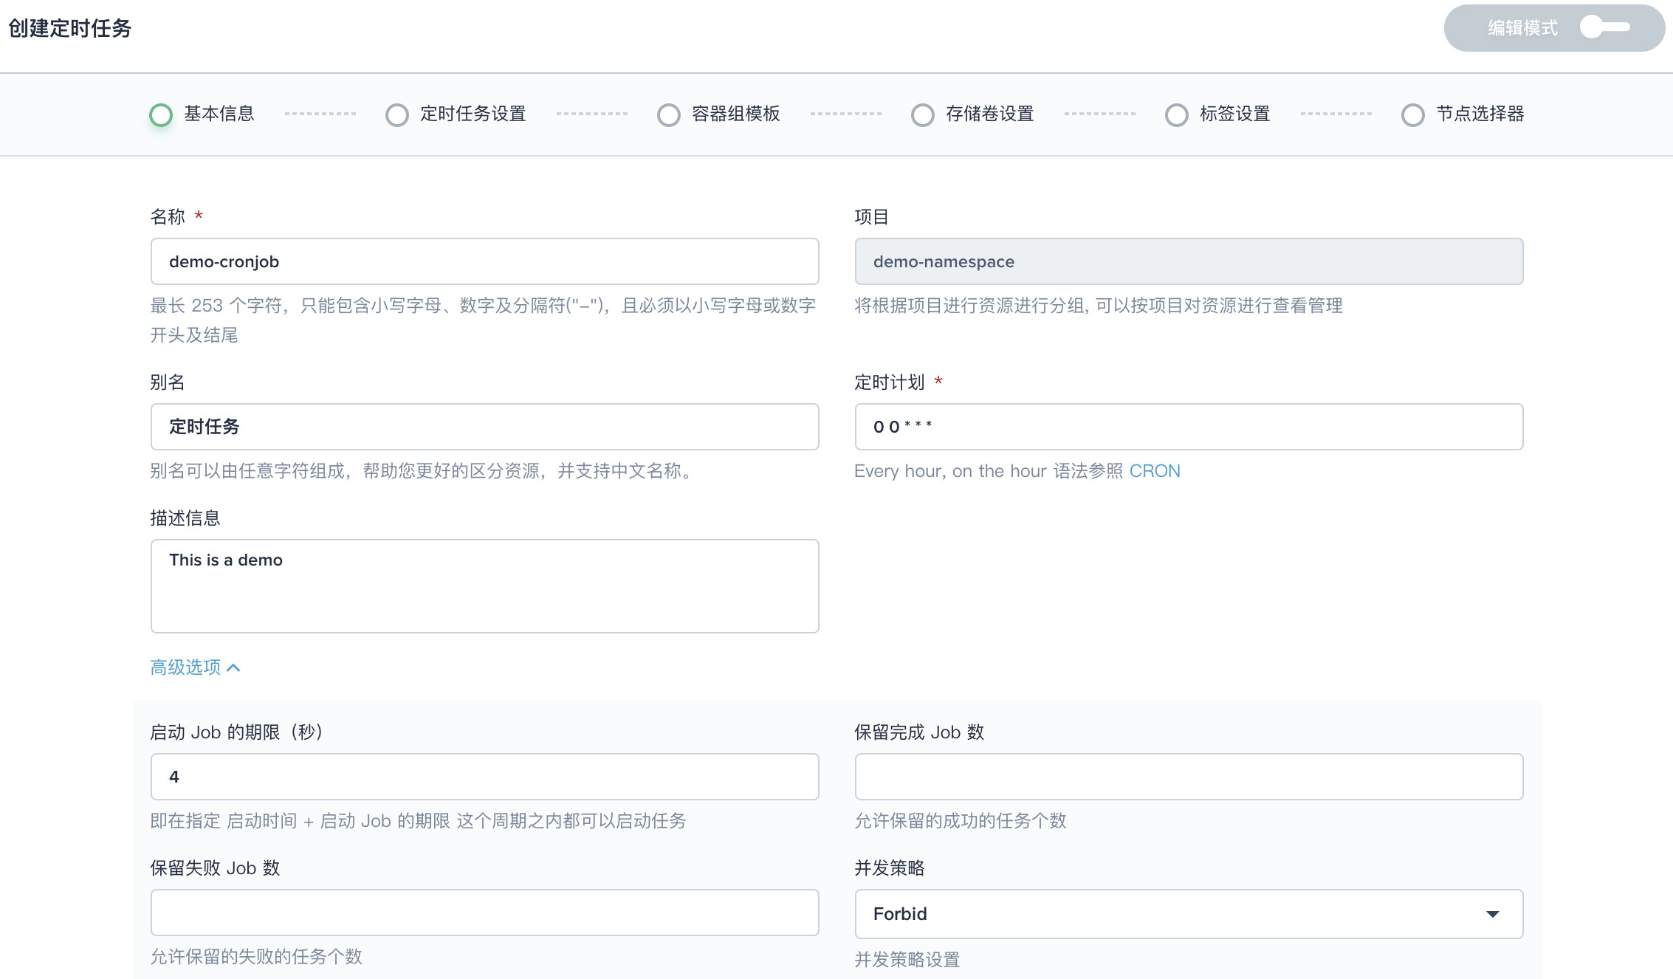1673x979 pixels.
Task: Click the hint text 允许保留的成功的任务个数
Action: pyautogui.click(x=961, y=821)
